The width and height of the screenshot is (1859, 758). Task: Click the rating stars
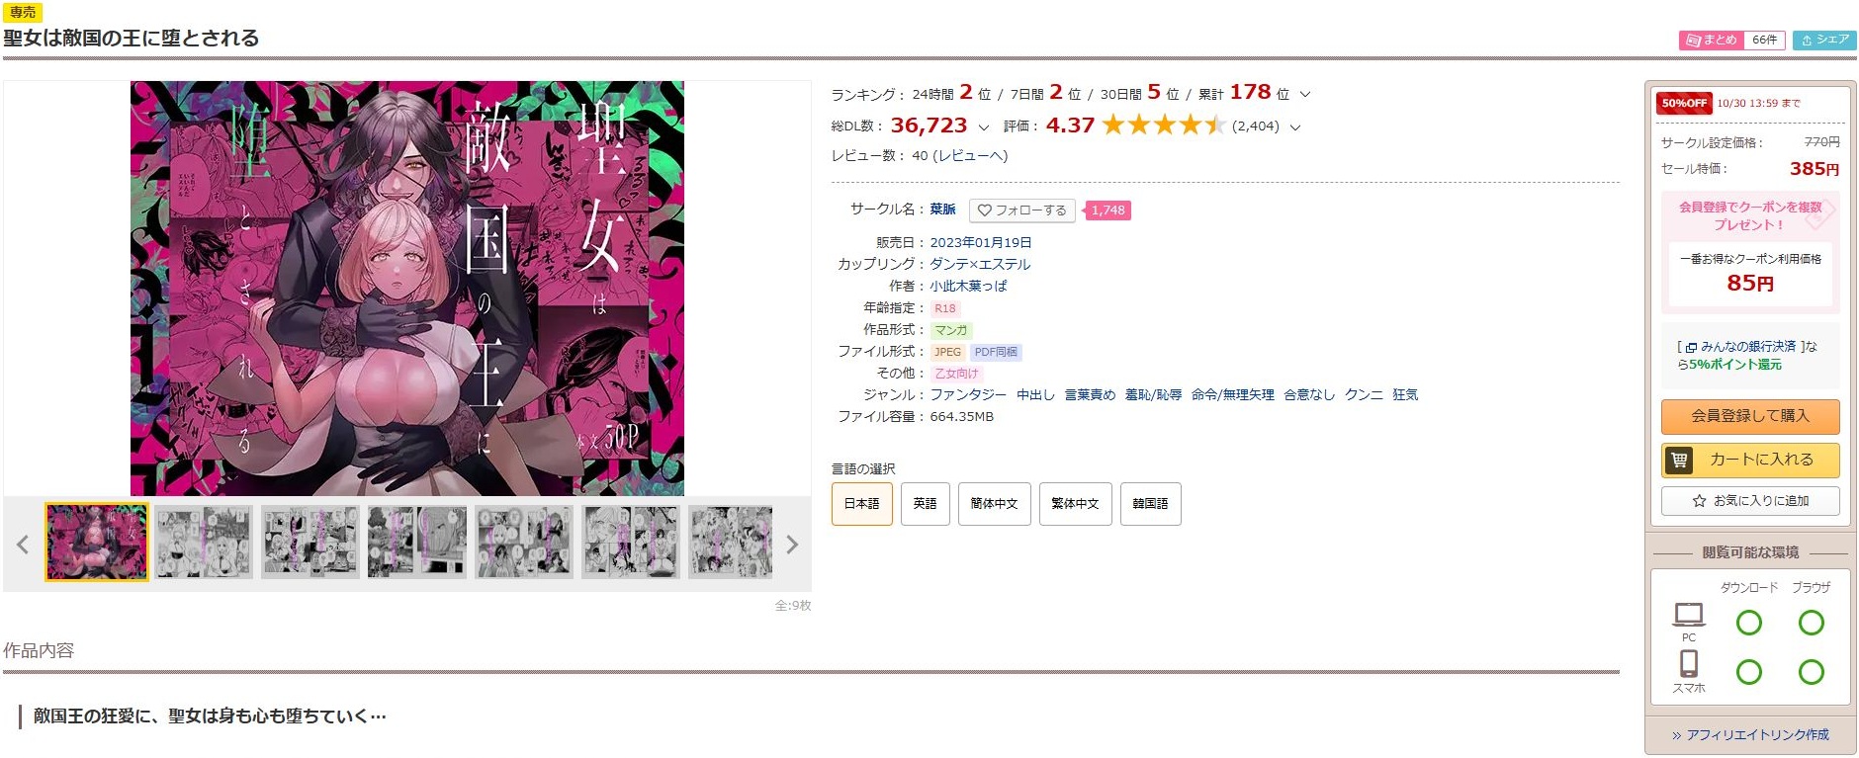(1163, 126)
